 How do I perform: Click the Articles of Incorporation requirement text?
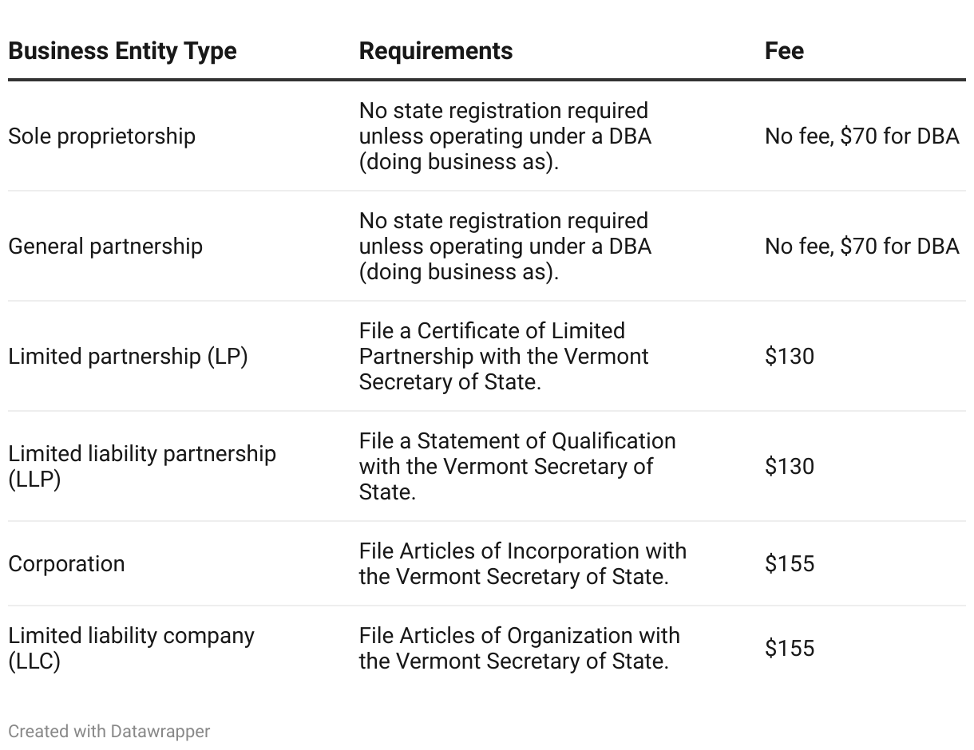(522, 563)
